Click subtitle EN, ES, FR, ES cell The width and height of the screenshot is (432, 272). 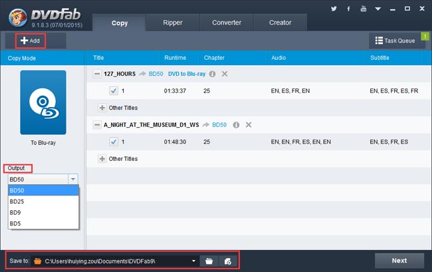point(389,142)
